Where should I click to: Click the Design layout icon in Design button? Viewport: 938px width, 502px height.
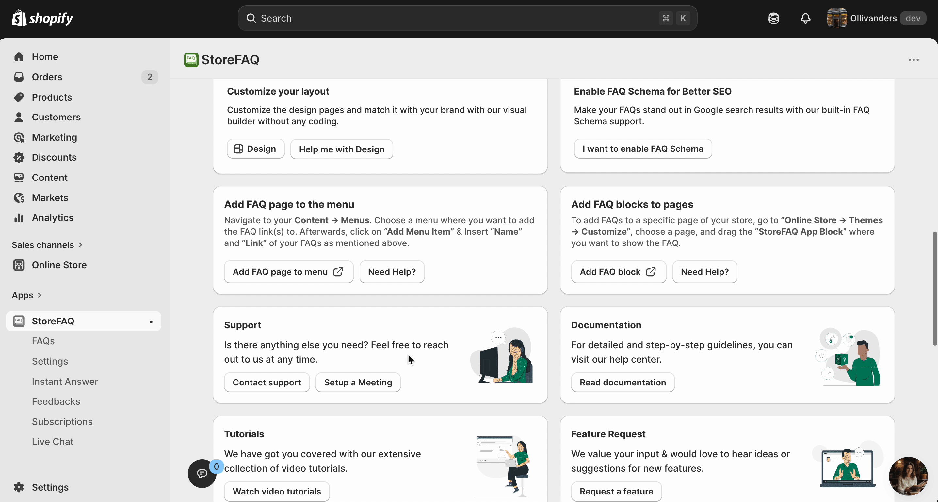click(238, 149)
